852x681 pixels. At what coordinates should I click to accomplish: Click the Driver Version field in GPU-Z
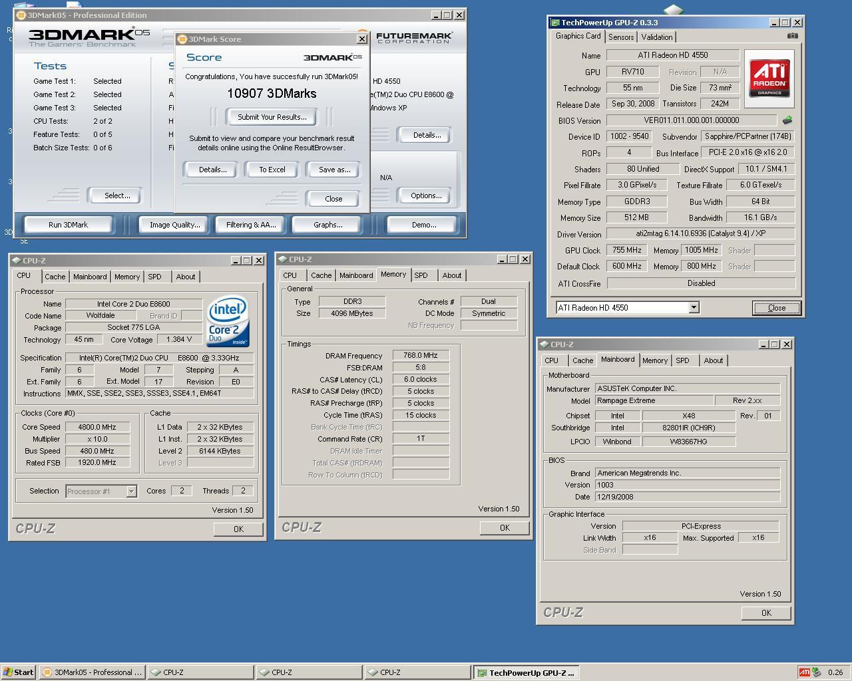point(701,233)
